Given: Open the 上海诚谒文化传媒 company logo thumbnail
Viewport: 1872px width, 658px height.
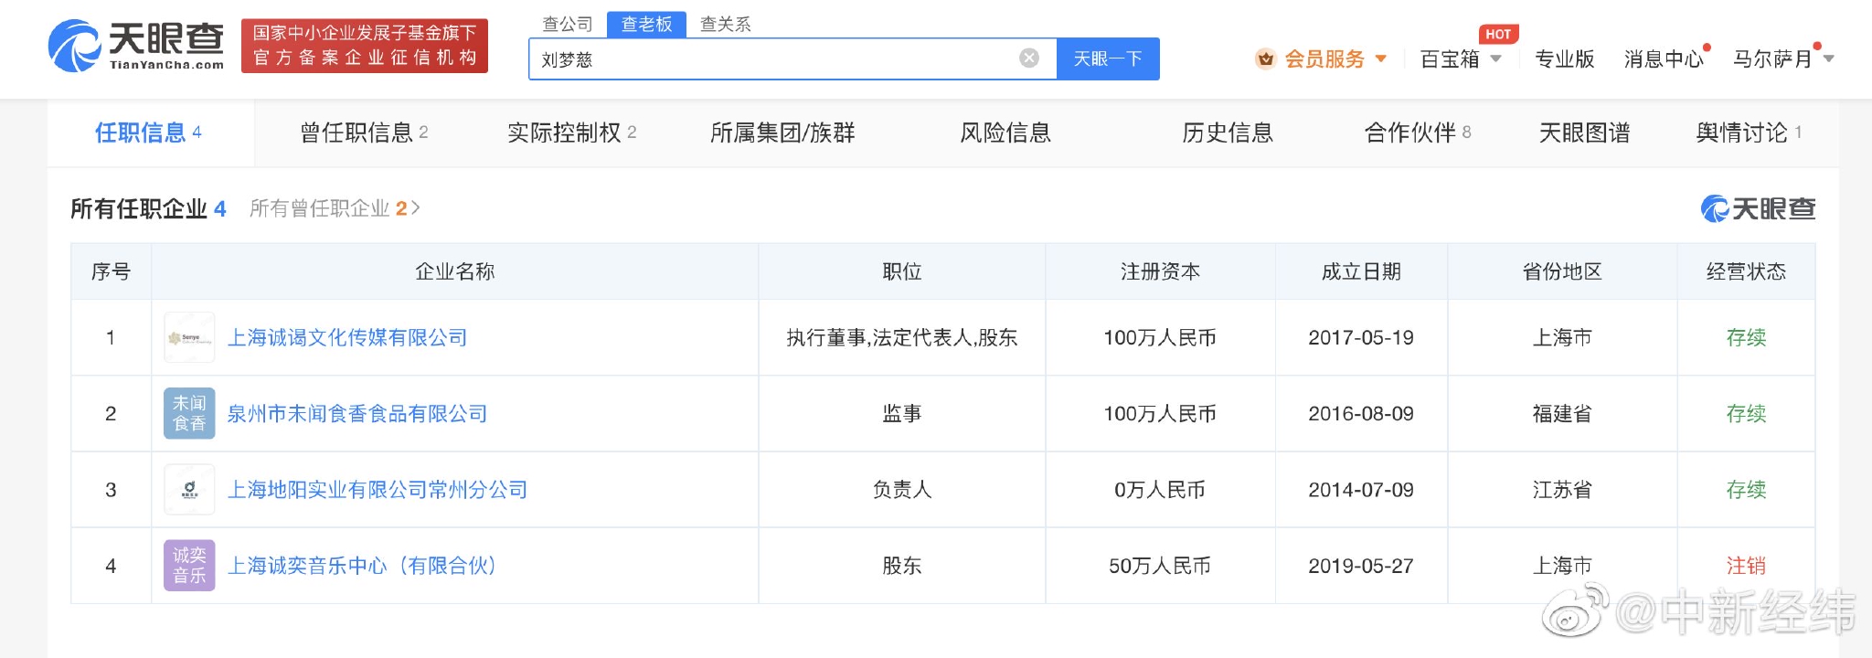Looking at the screenshot, I should 189,338.
